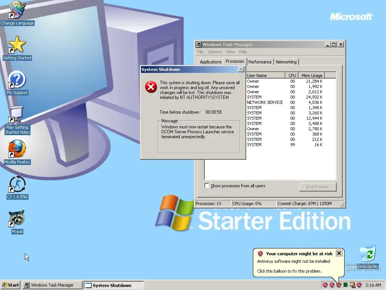
Task: Open the Getting Started star icon
Action: [x=17, y=48]
